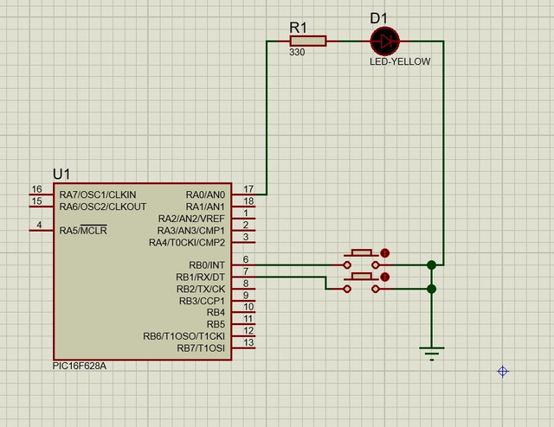Click pin number 13

pyautogui.click(x=248, y=342)
